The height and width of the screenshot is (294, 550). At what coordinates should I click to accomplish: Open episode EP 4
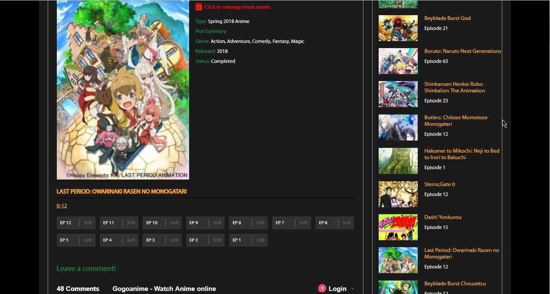pos(119,240)
